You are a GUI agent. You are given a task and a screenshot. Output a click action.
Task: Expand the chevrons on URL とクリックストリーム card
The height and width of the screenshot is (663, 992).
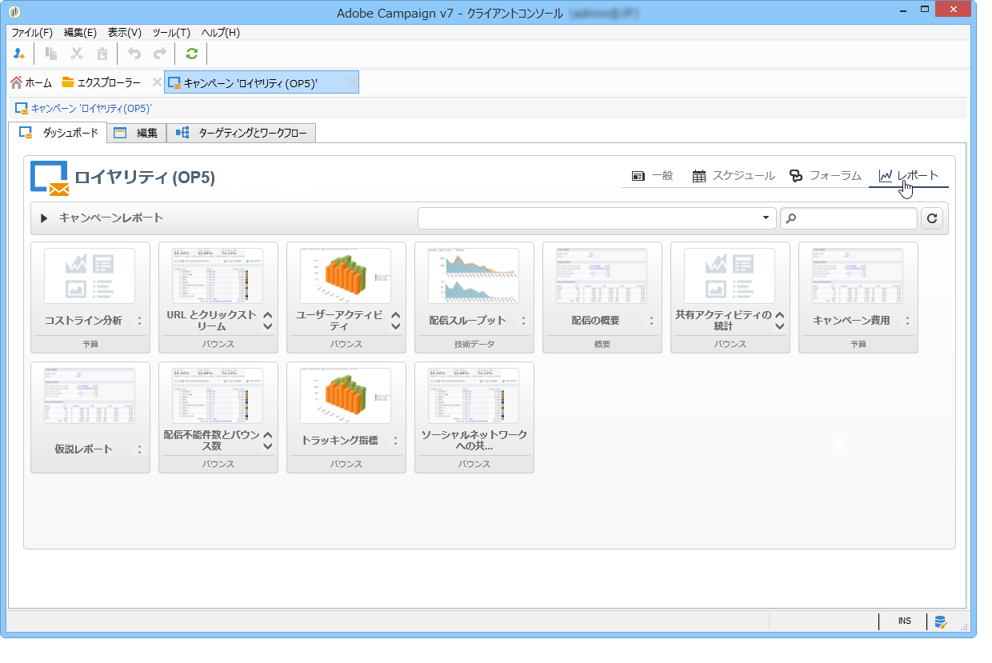tap(268, 321)
